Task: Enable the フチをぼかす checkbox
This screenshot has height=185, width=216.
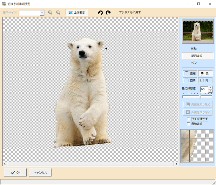Action: [189, 119]
